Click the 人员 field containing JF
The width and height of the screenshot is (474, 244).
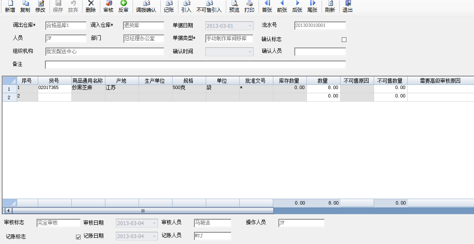click(66, 38)
